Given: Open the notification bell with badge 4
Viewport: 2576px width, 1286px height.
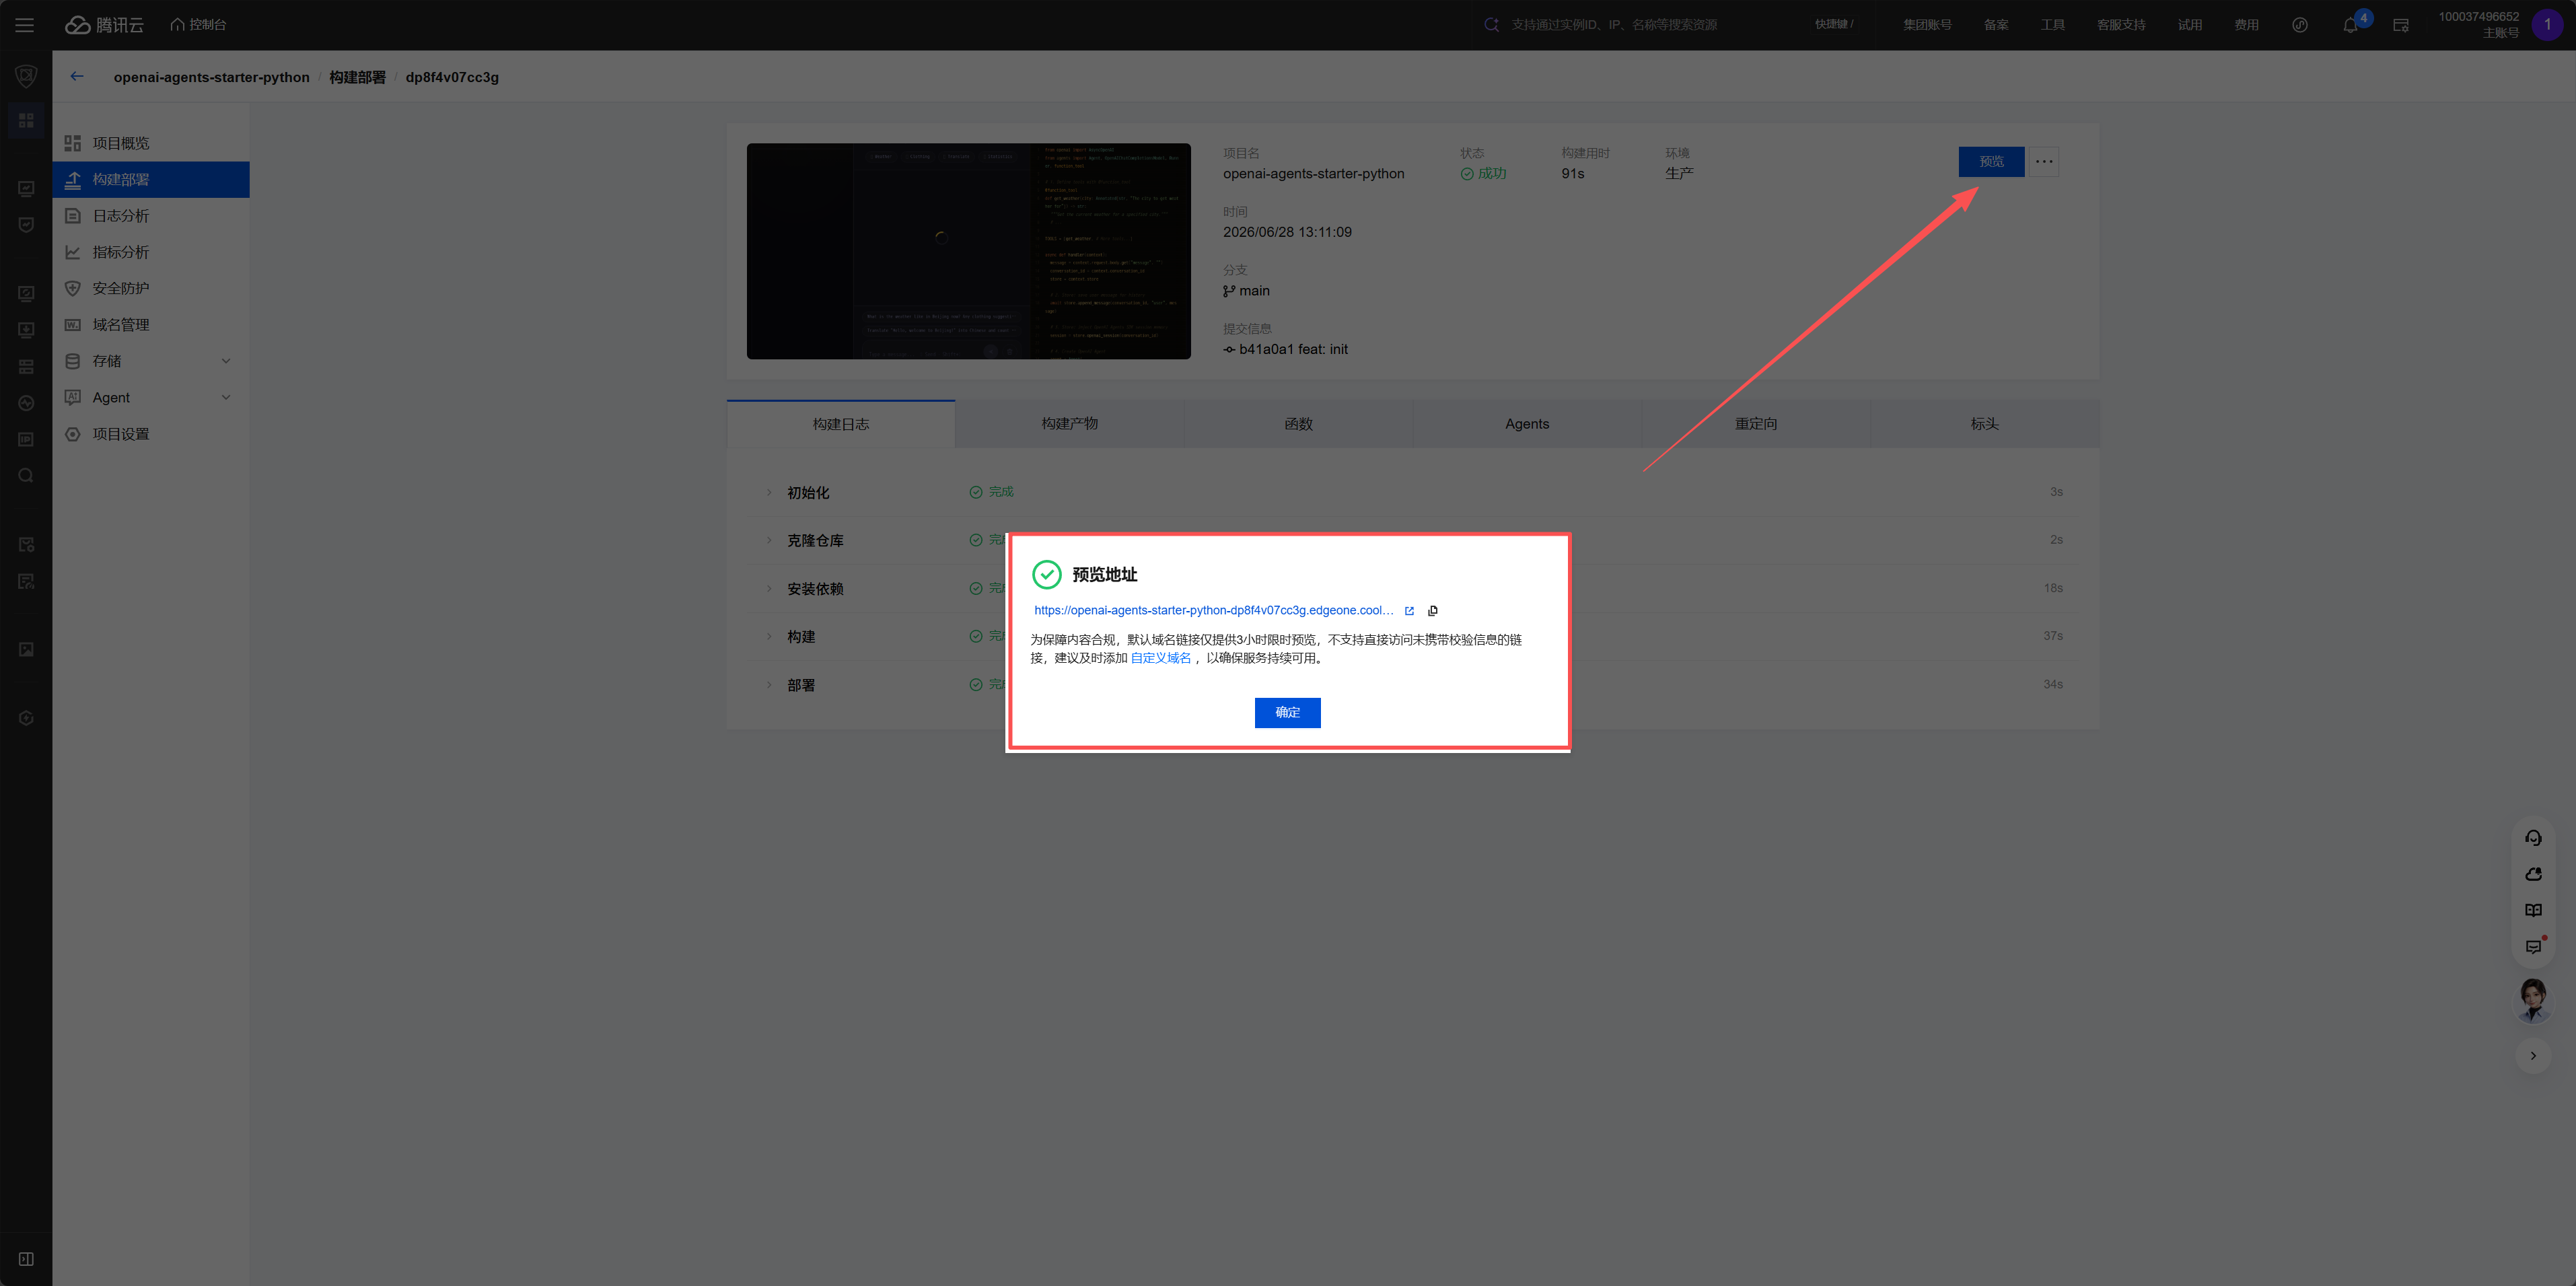Looking at the screenshot, I should (2351, 25).
